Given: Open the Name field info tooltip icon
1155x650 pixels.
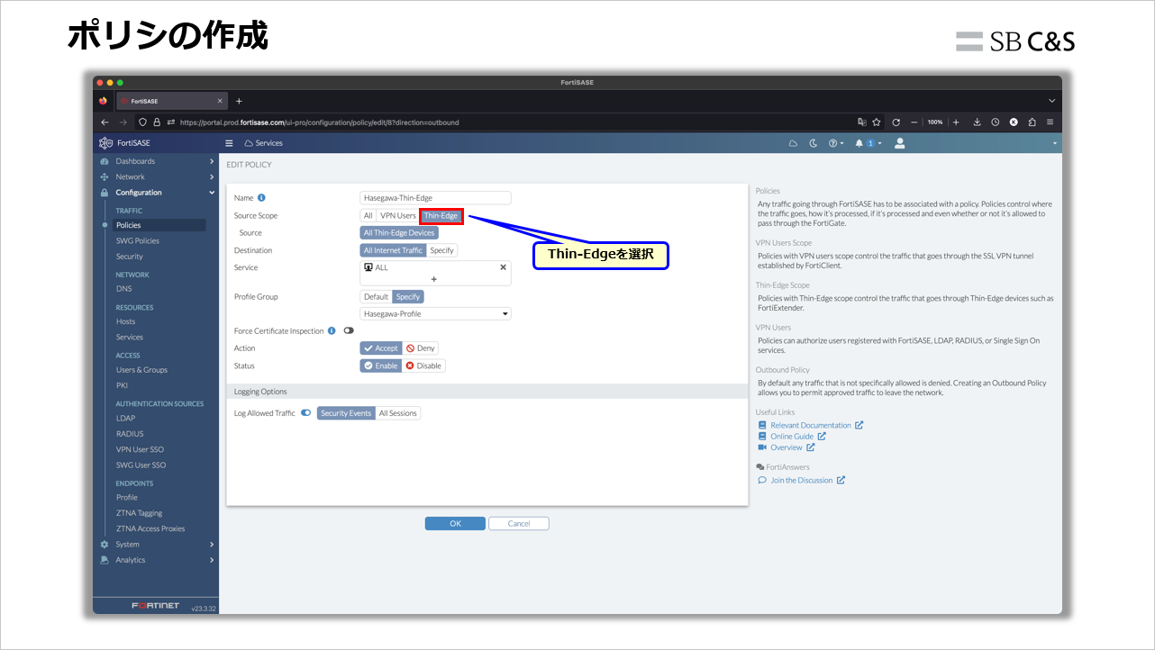Looking at the screenshot, I should [x=262, y=197].
